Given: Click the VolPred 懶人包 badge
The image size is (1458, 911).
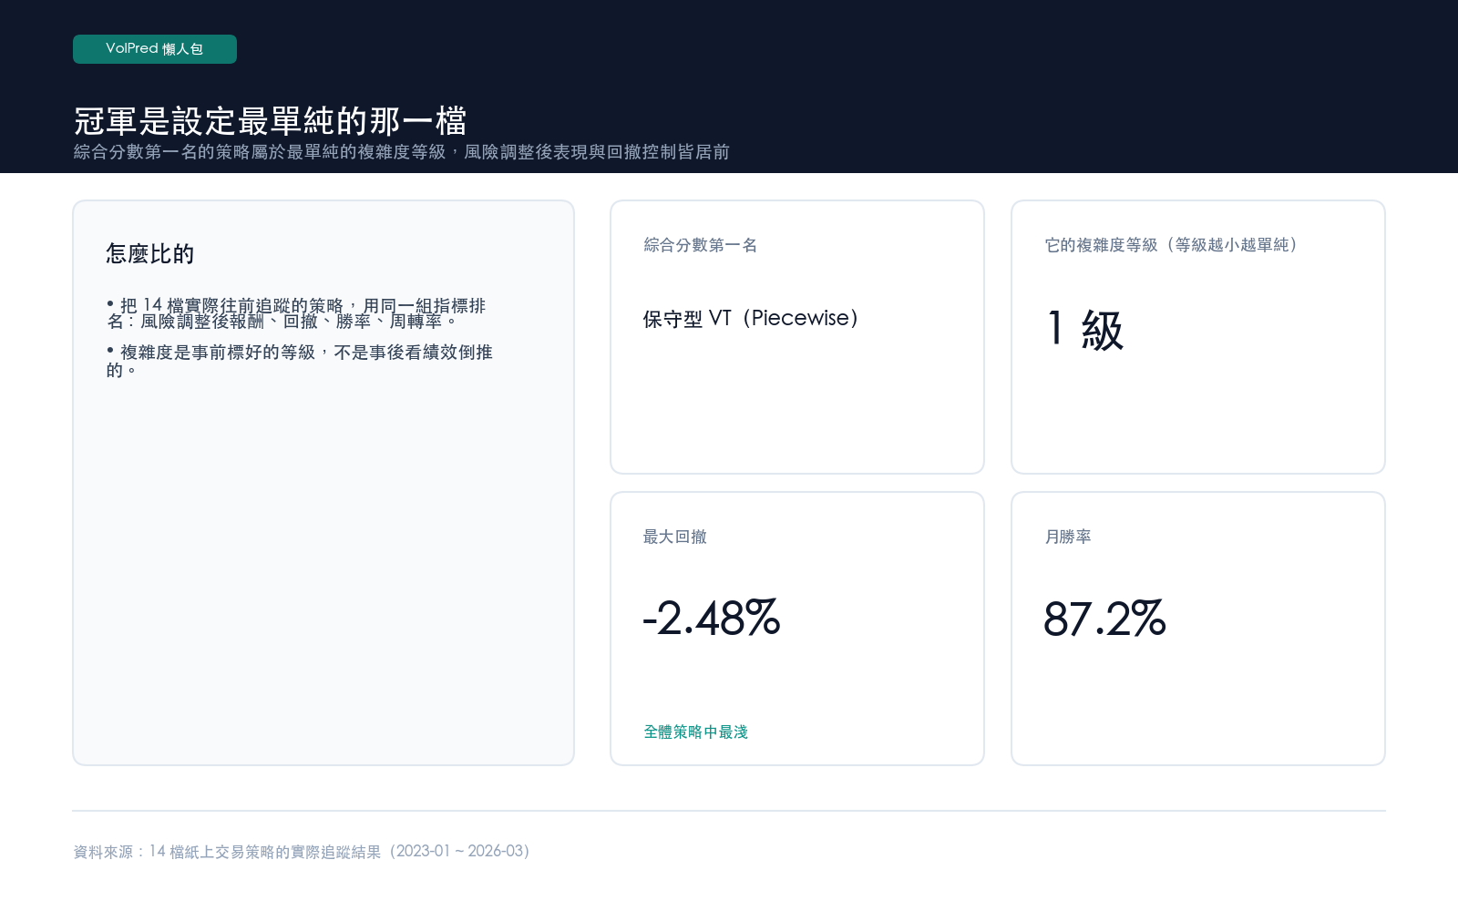Looking at the screenshot, I should [155, 49].
